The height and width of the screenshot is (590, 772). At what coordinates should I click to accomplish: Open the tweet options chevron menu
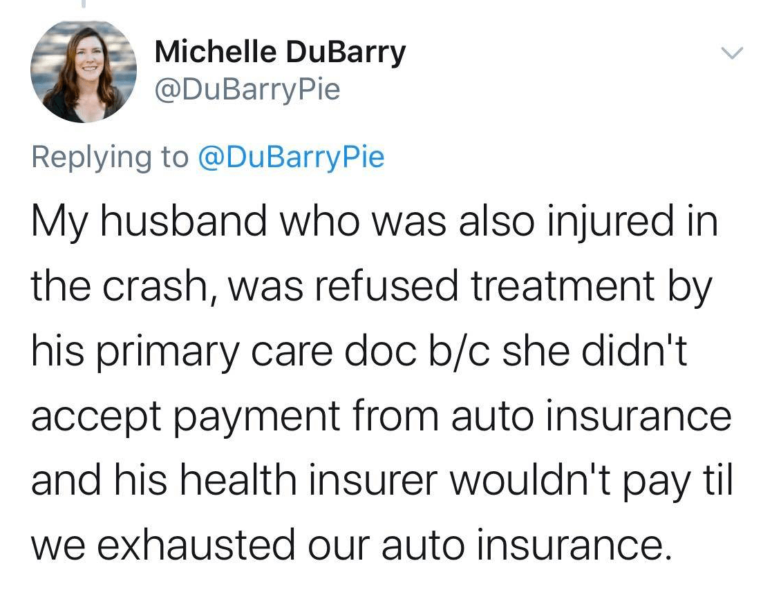tap(732, 53)
